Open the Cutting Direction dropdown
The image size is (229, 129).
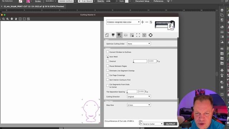[x=139, y=96]
